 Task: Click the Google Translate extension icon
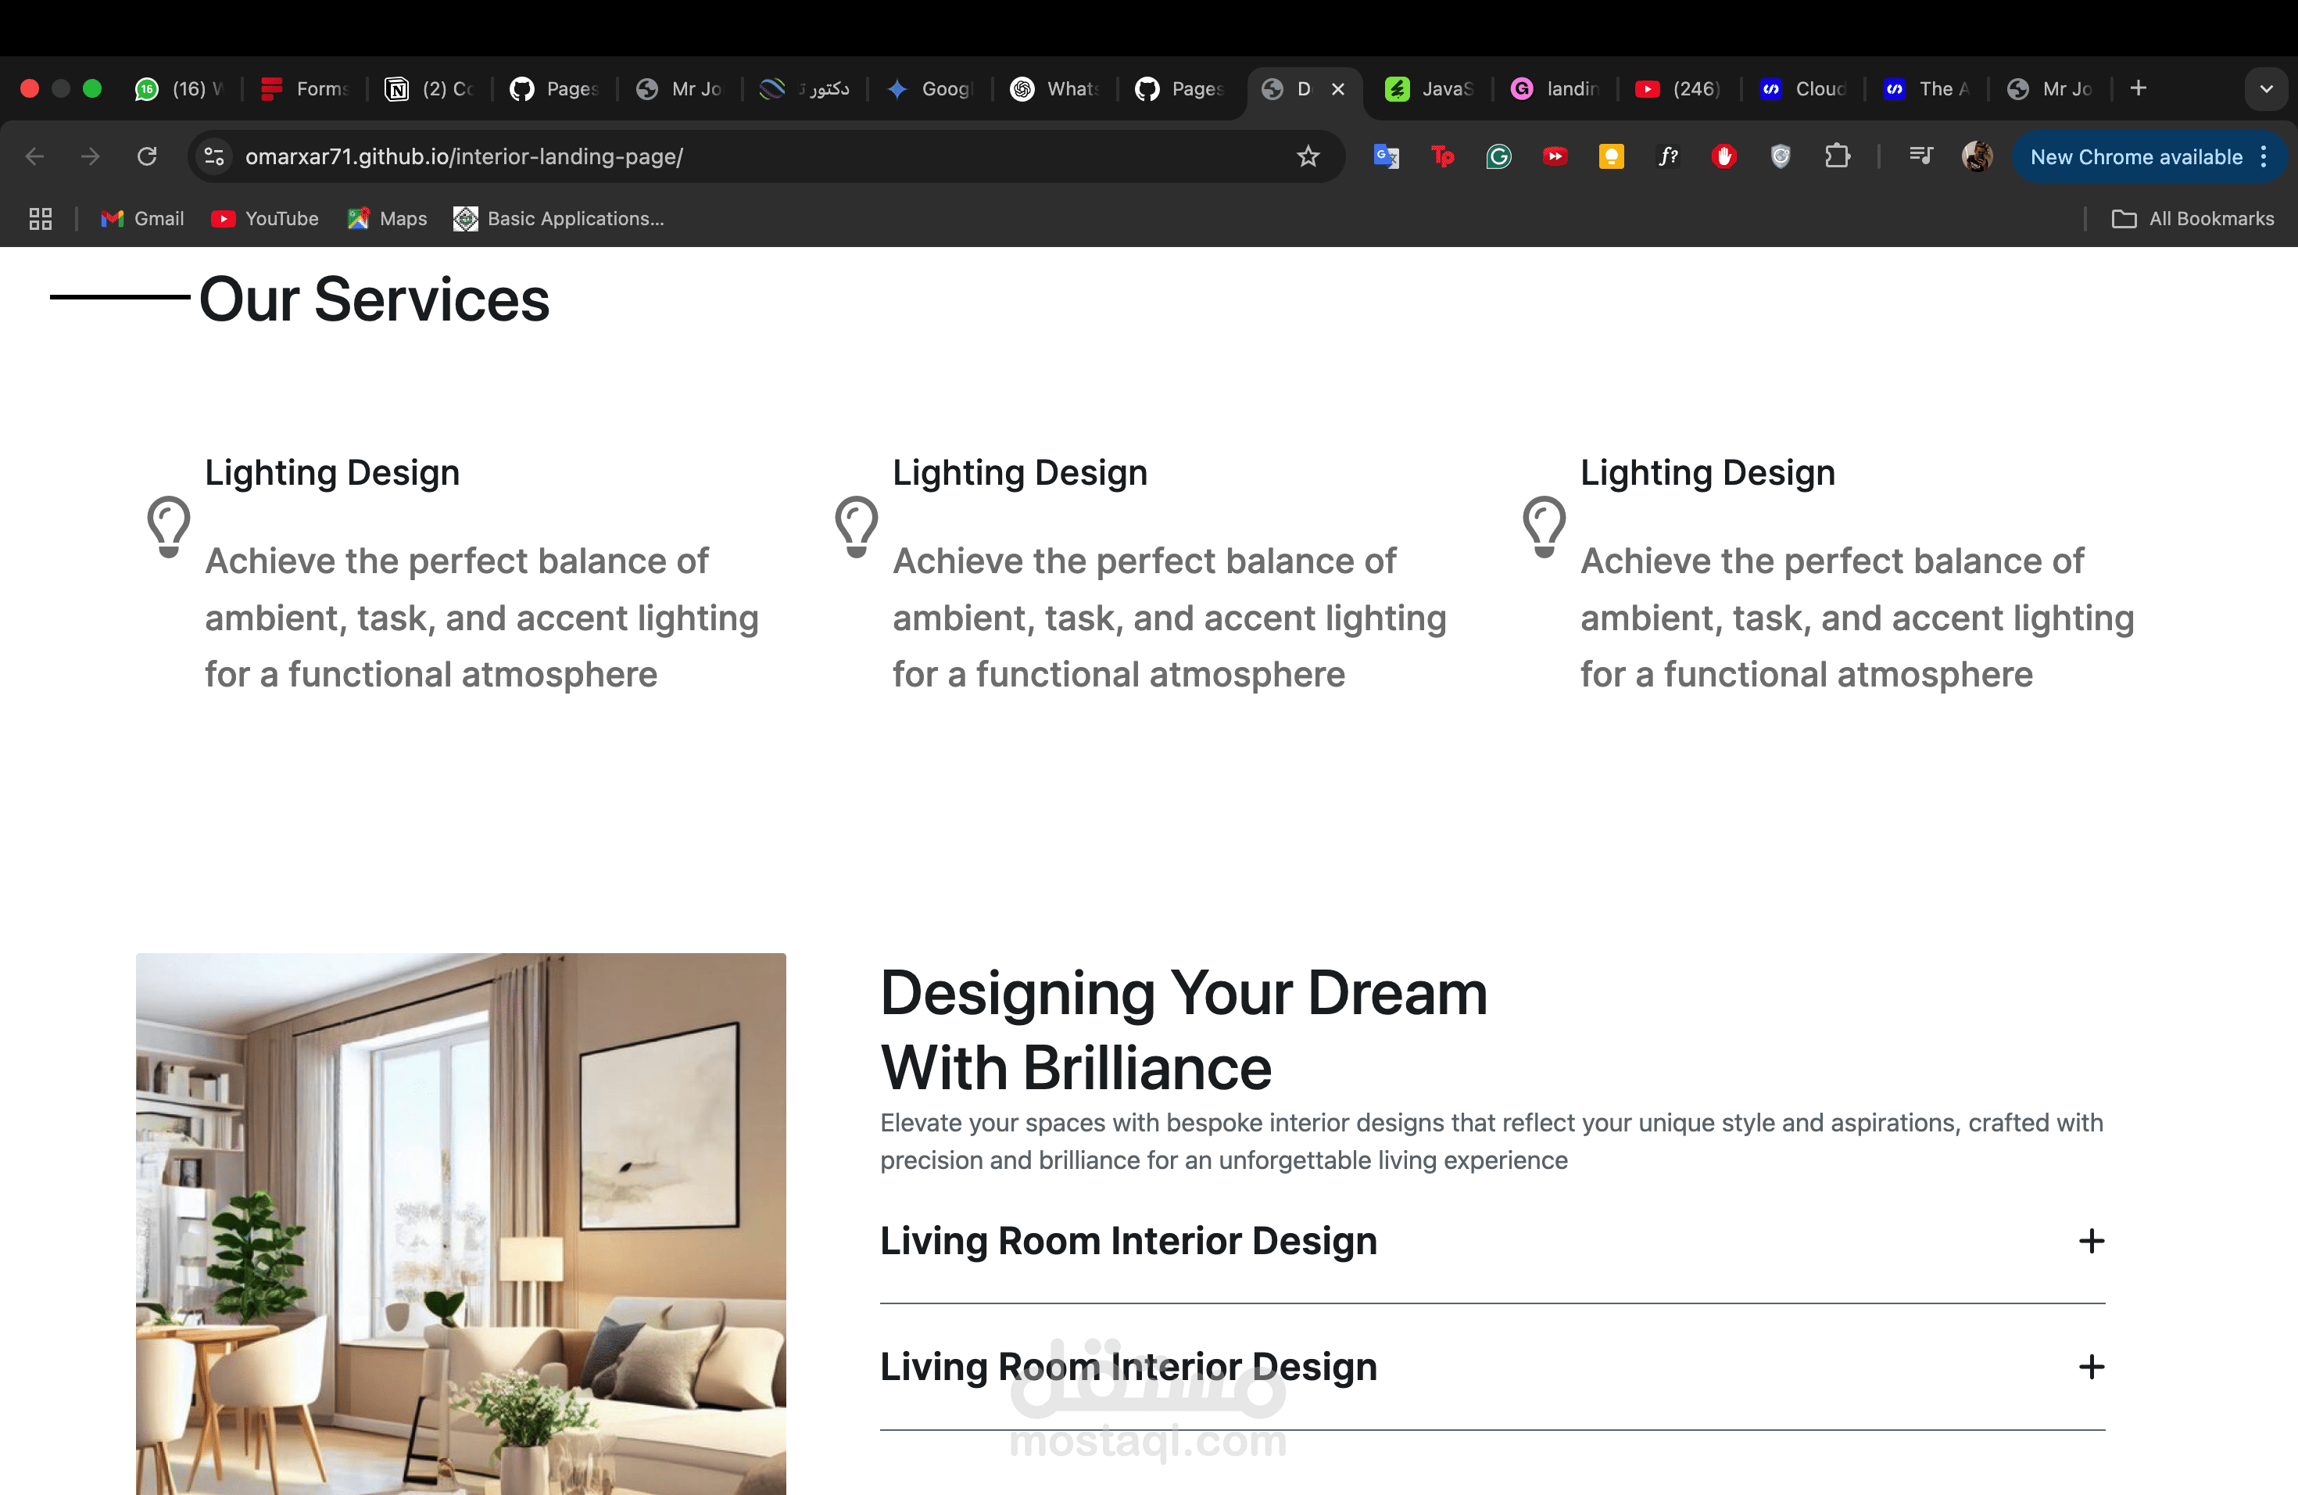pyautogui.click(x=1387, y=156)
